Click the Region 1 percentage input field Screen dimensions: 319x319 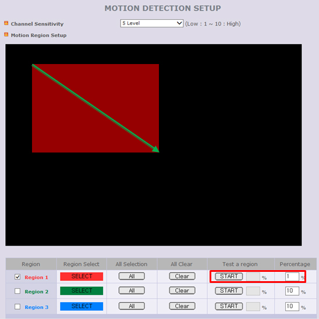click(x=292, y=277)
